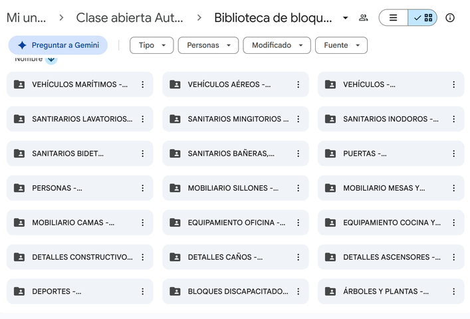Go to Clase abierta Aut... breadcrumb
Image resolution: width=470 pixels, height=319 pixels.
coord(130,18)
